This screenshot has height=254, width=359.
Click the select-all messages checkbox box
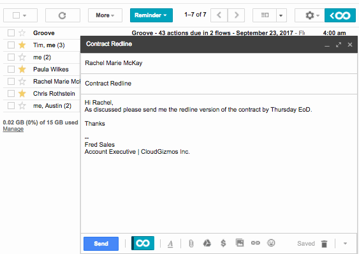pos(16,15)
